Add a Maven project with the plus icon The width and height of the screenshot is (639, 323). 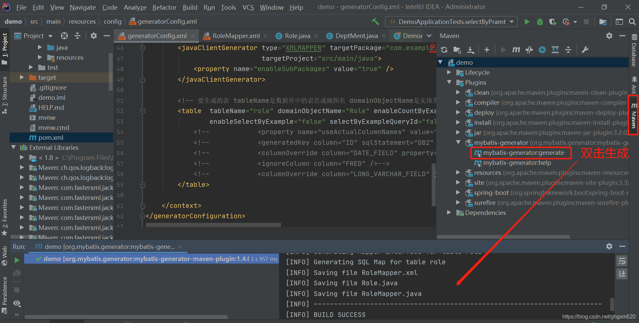coord(487,50)
